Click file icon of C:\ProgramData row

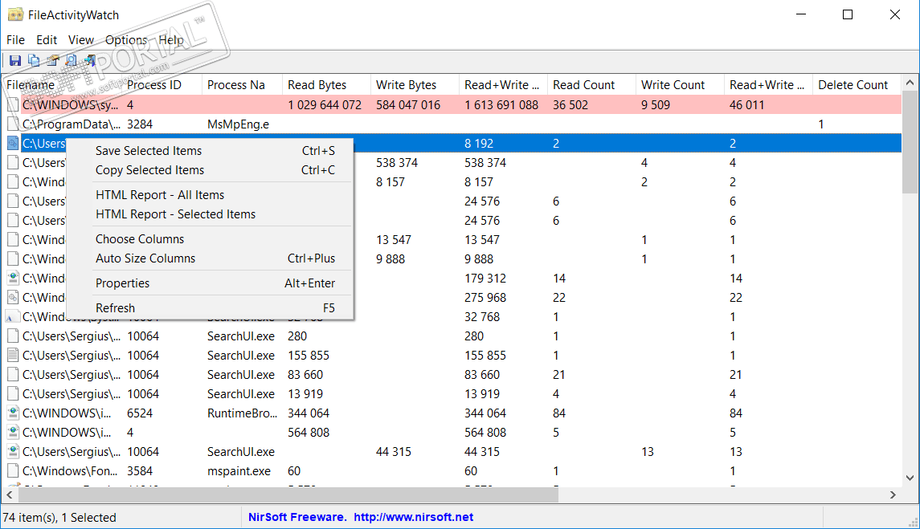(13, 124)
